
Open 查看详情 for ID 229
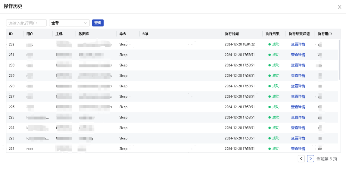(298, 76)
